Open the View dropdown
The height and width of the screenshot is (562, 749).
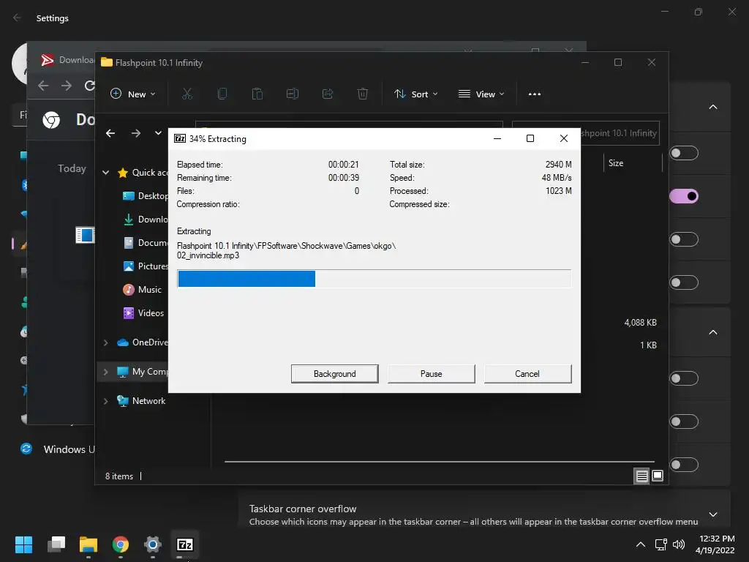[x=481, y=94]
